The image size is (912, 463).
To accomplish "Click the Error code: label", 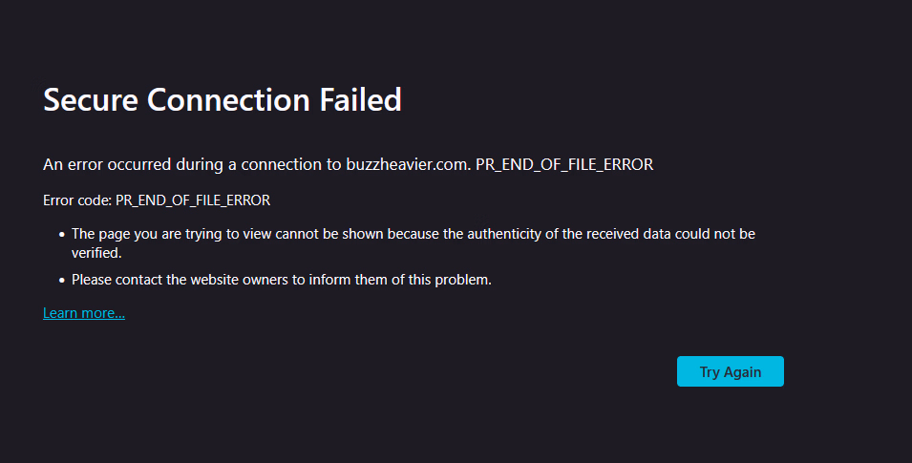I will tap(77, 200).
